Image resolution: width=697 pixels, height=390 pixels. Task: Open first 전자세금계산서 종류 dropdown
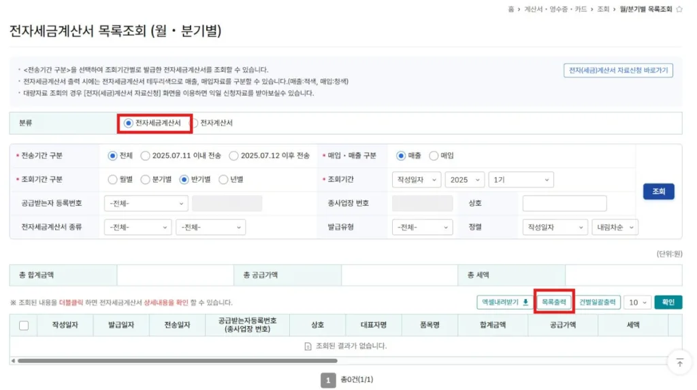pos(137,227)
